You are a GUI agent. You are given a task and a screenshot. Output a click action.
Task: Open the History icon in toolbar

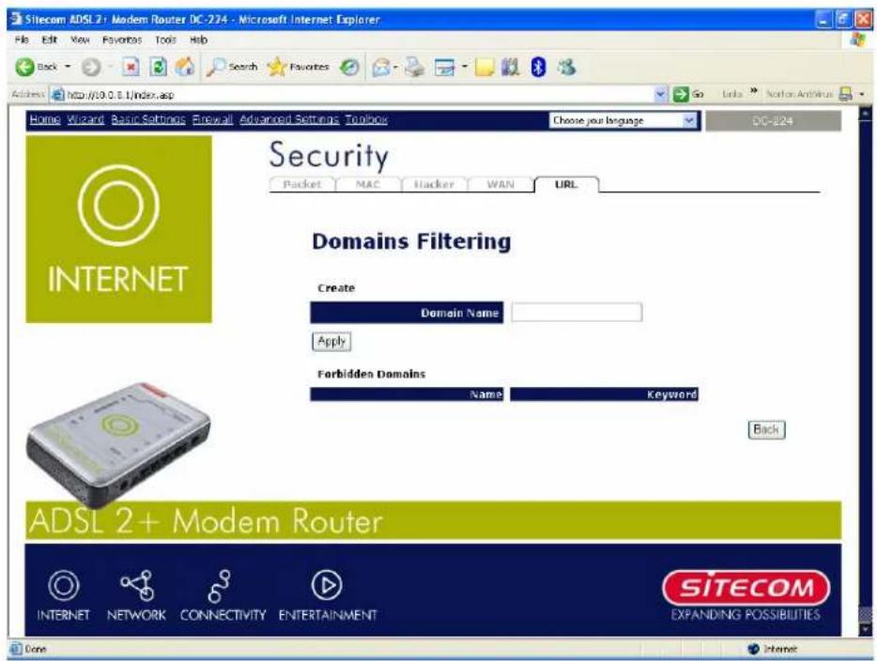(x=349, y=68)
